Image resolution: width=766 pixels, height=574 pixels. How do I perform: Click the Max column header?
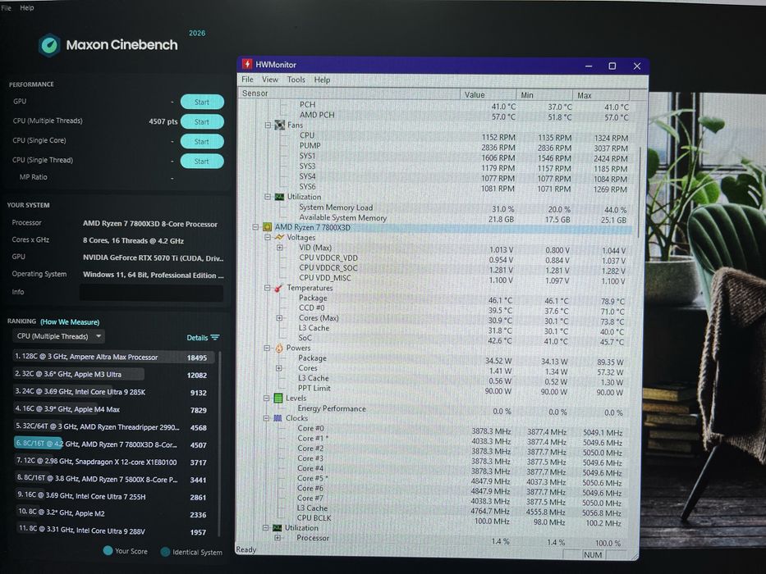[x=601, y=95]
